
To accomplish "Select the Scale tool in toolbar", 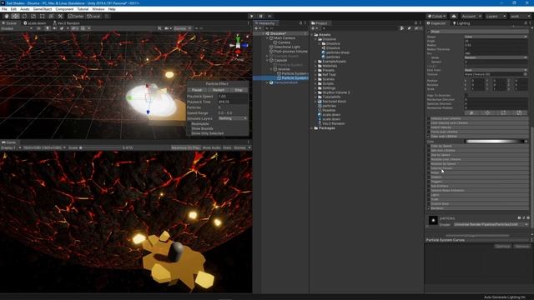I will [33, 16].
